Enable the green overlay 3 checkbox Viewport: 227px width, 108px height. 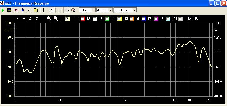(x=107, y=19)
